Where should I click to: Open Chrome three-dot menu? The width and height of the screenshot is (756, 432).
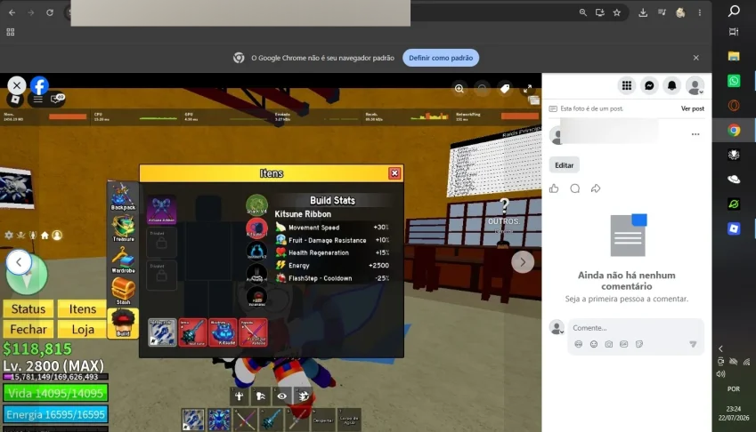coord(700,12)
